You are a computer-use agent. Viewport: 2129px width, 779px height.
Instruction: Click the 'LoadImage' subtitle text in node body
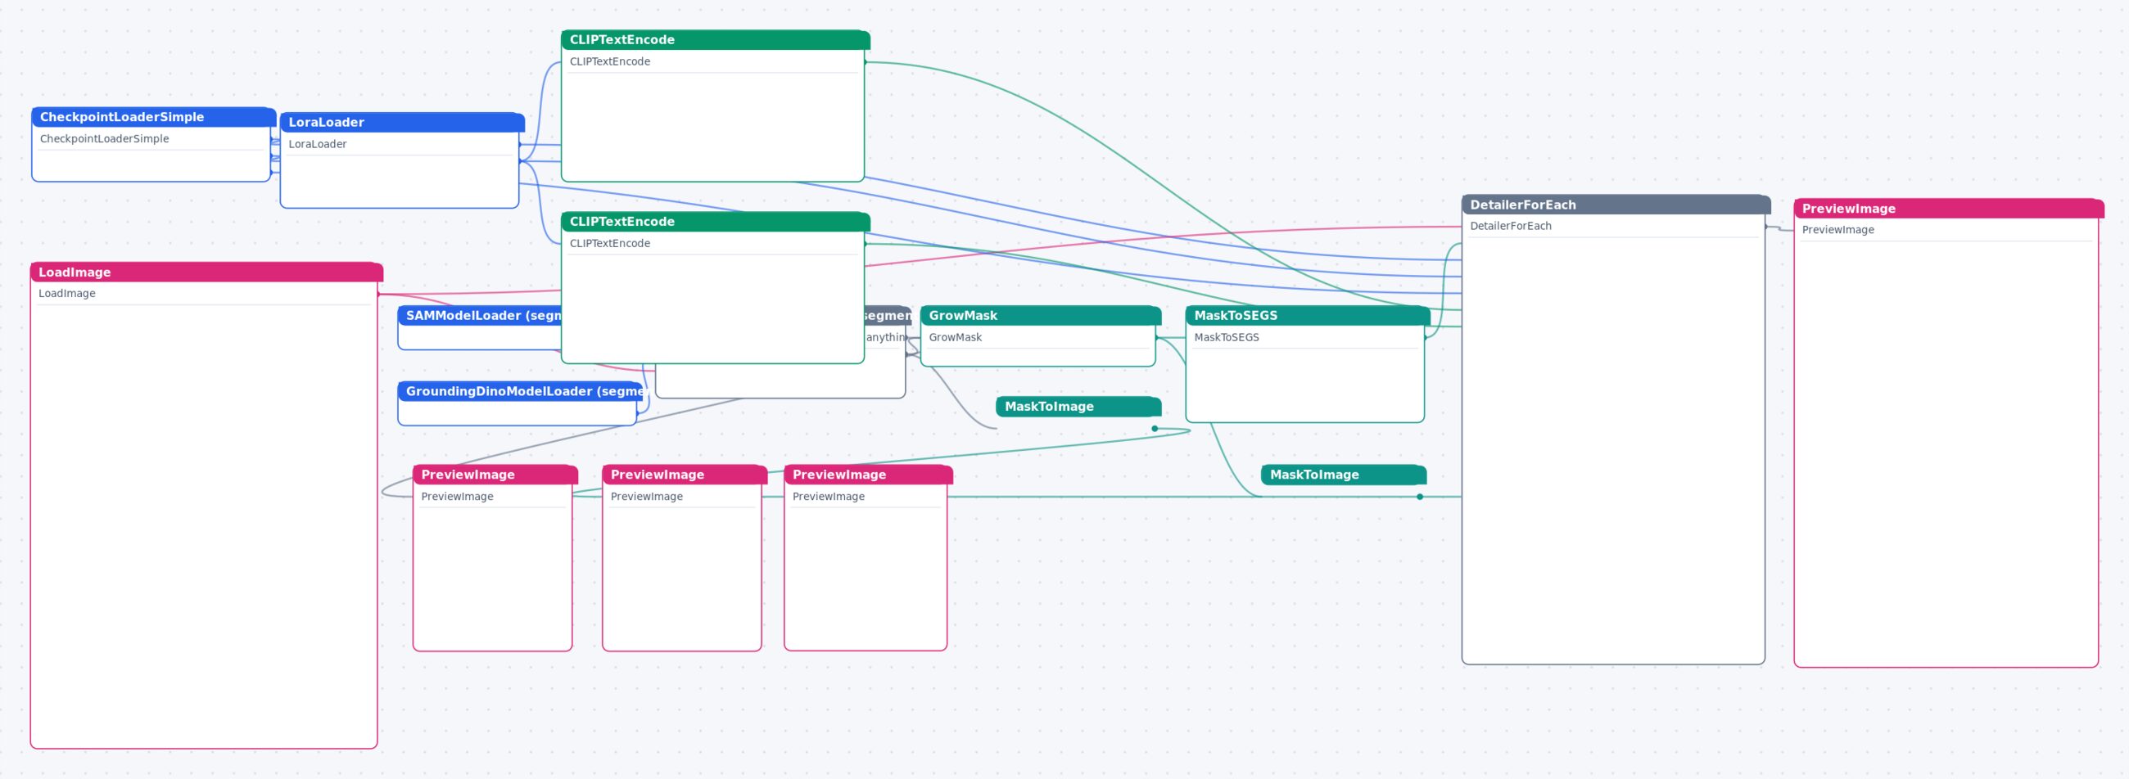click(x=67, y=293)
